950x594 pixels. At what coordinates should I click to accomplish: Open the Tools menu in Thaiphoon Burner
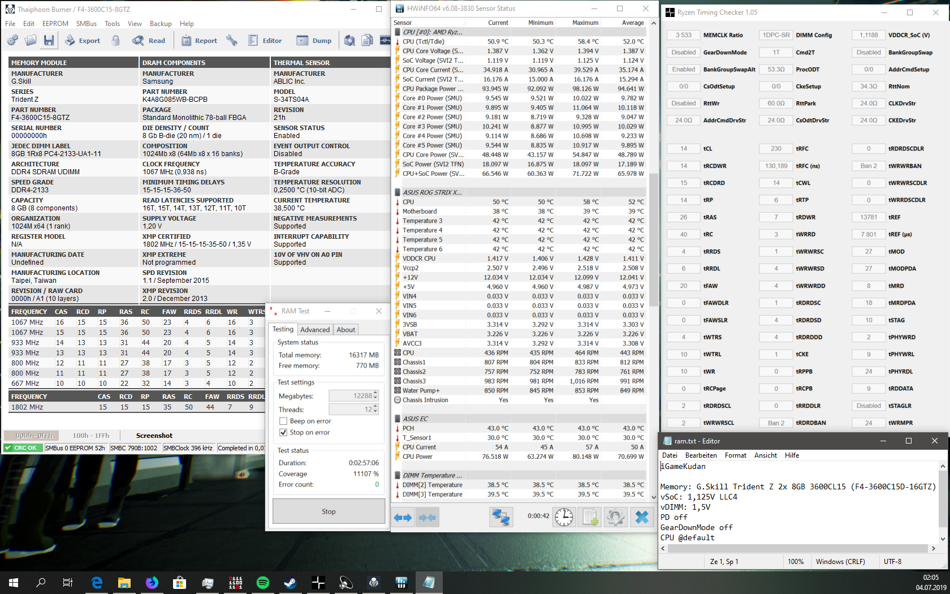click(x=112, y=24)
